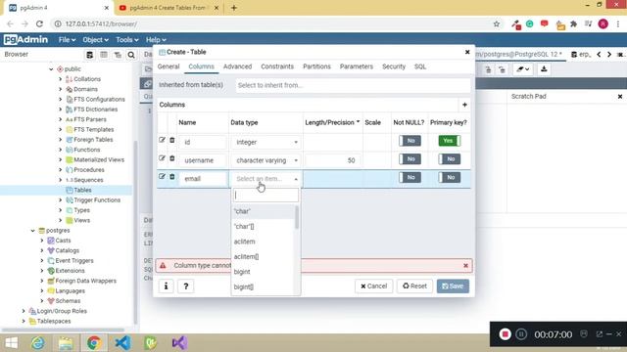This screenshot has width=627, height=352.
Task: Expand the Tablespaces node
Action: point(24,321)
